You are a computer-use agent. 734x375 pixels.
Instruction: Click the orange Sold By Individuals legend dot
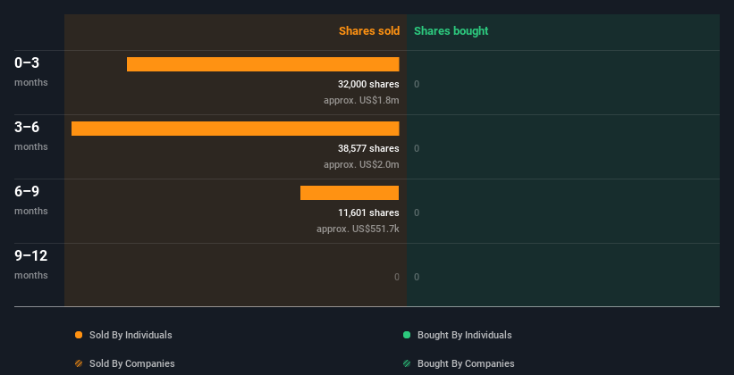[79, 335]
